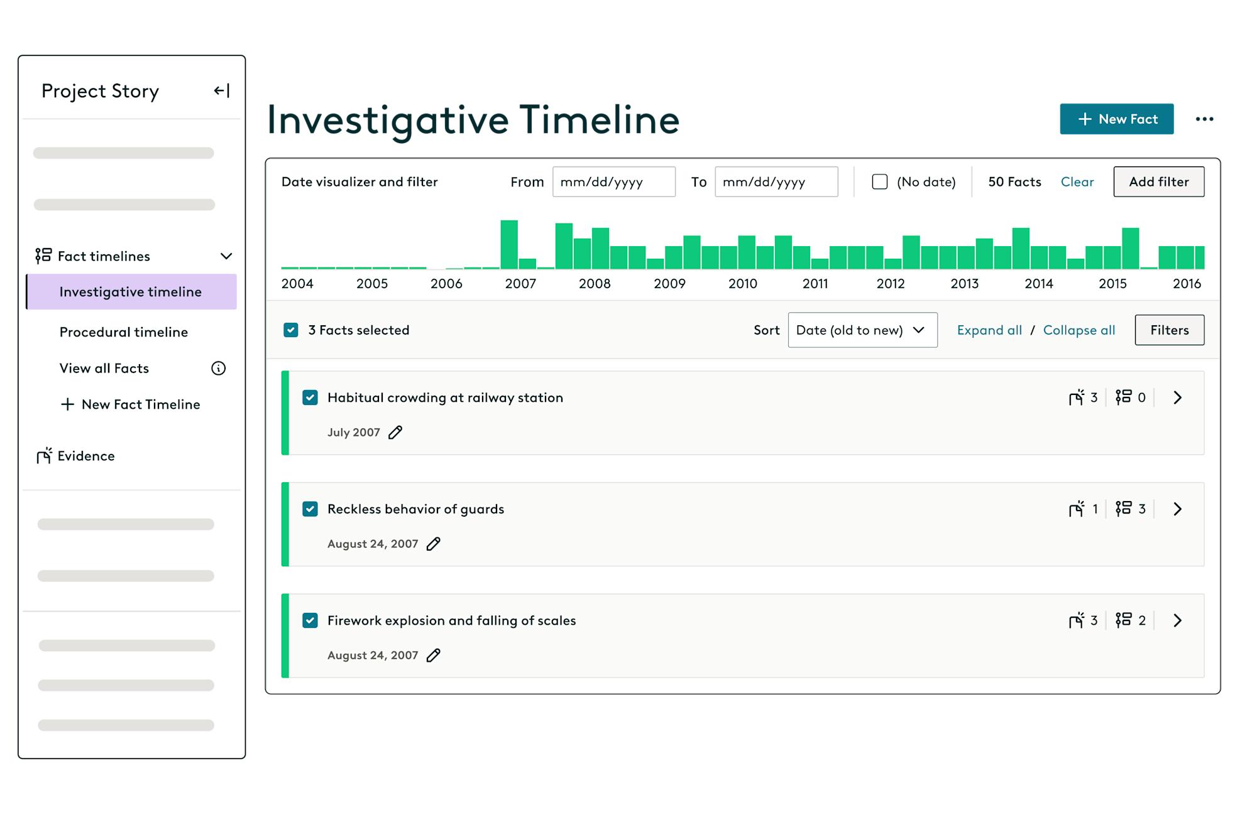This screenshot has width=1257, height=837.
Task: Open the Sort Date (old to new) dropdown
Action: tap(862, 330)
